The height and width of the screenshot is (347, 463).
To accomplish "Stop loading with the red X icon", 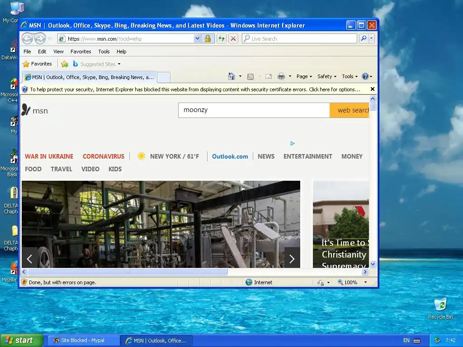I will [x=233, y=38].
